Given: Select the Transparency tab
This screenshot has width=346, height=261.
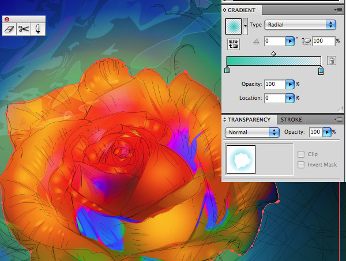Looking at the screenshot, I should click(249, 120).
